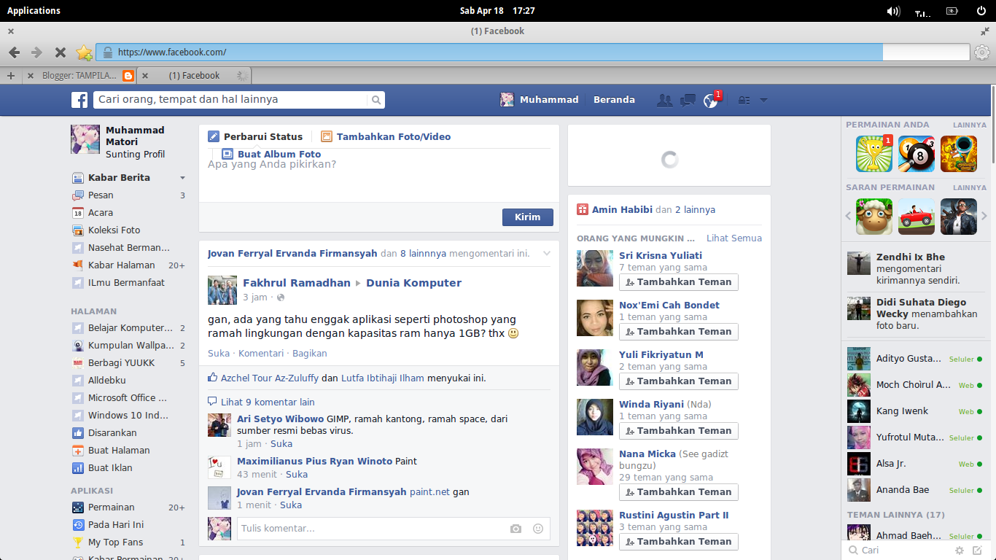Switch to the Blogger: TAMPILA... tab
996x560 pixels.
tap(79, 76)
